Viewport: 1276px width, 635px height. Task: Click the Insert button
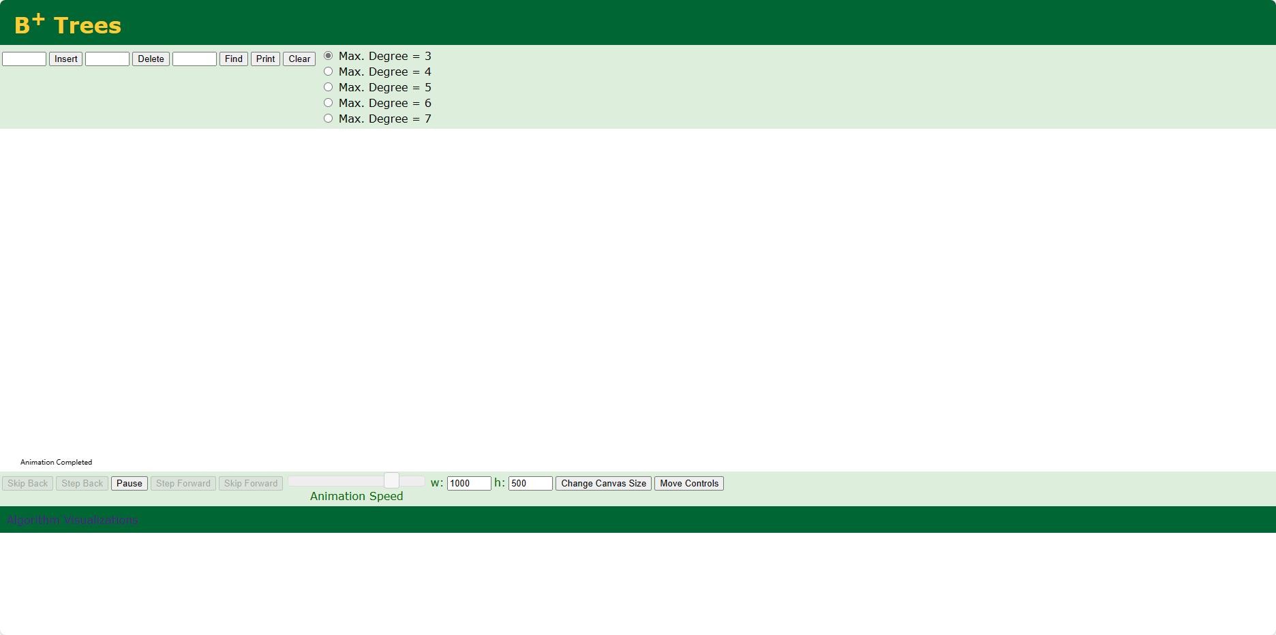(65, 59)
